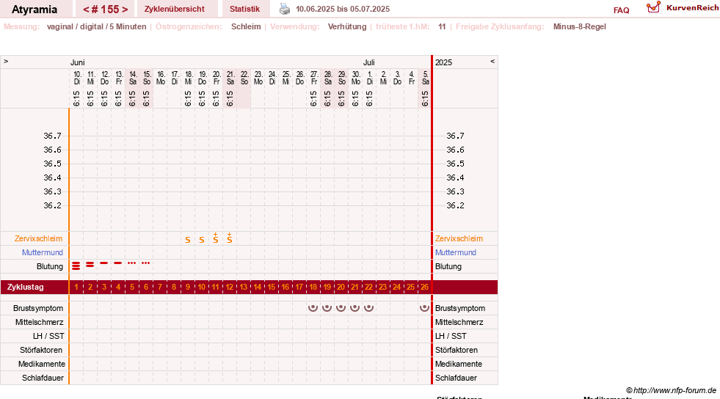Viewport: 720px width, 399px height.
Task: Click date header 10. Di
Action: pos(77,78)
